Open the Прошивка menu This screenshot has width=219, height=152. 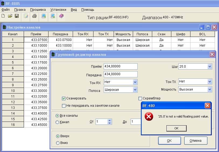point(38,10)
